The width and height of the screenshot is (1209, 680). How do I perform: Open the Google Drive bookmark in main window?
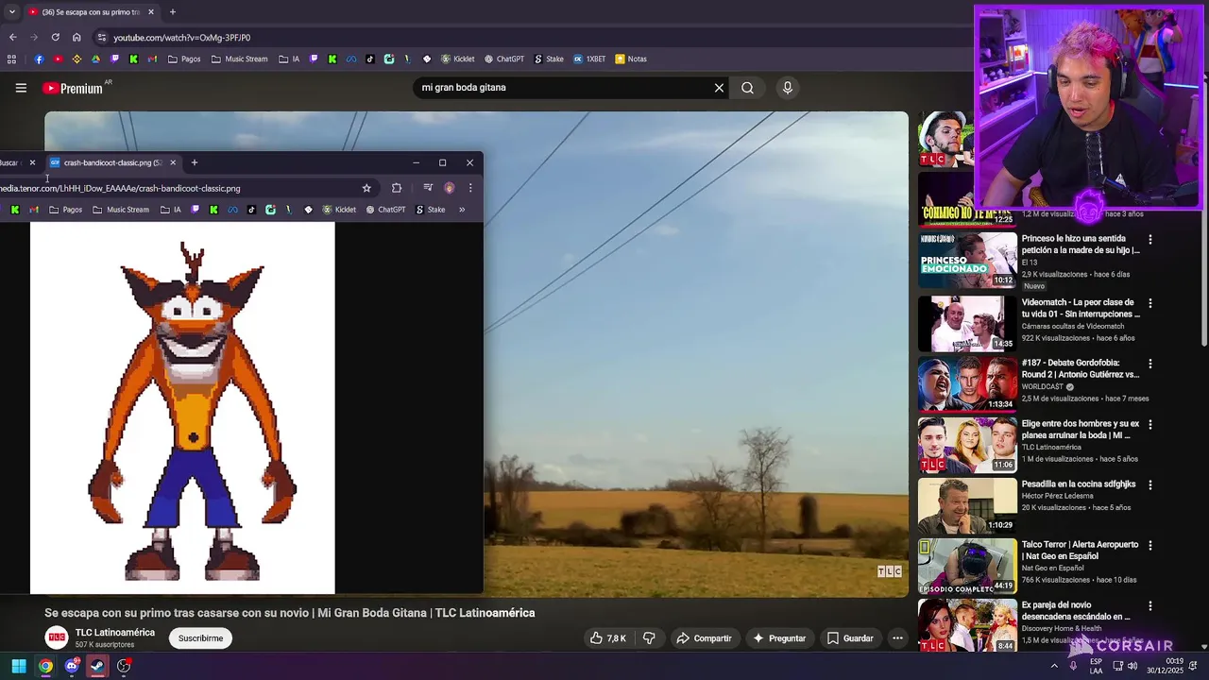point(95,59)
